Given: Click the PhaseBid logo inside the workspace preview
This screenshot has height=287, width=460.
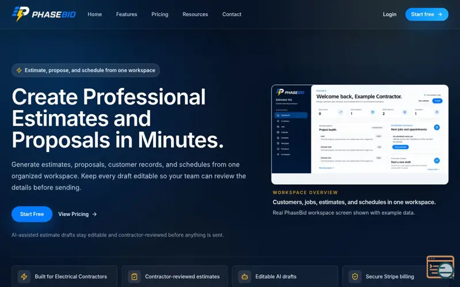Looking at the screenshot, I should [x=290, y=92].
